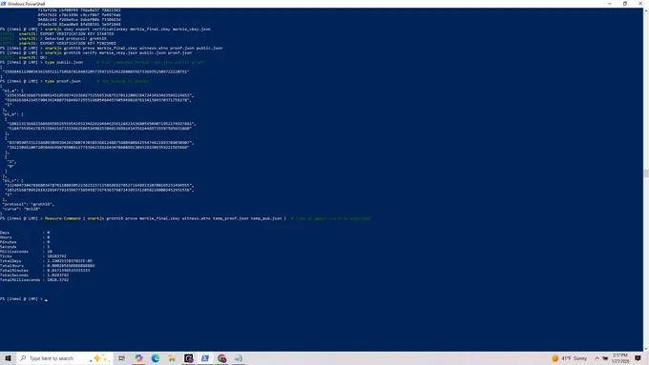
Task: Open the Task View button
Action: tap(122, 358)
